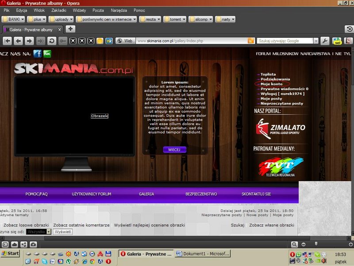Click the Opera Turbo speedometer icon
This screenshot has width=354, height=266.
coord(33,244)
